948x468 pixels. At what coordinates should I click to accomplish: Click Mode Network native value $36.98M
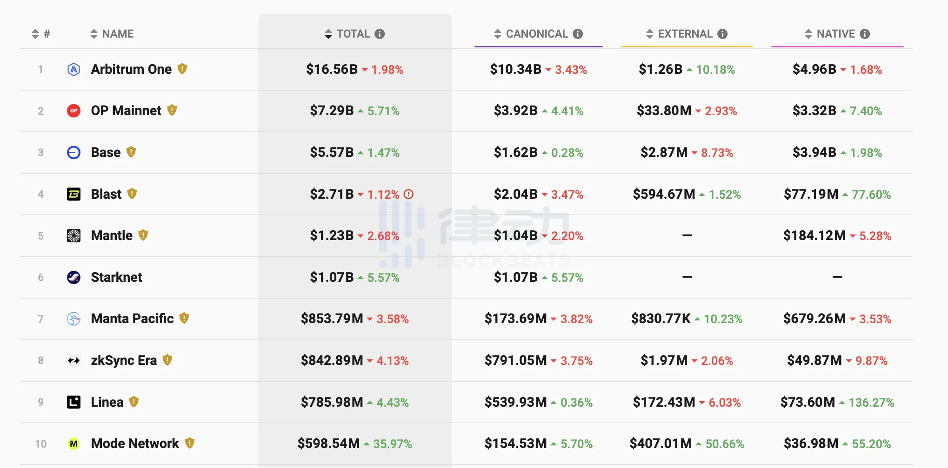(x=811, y=444)
